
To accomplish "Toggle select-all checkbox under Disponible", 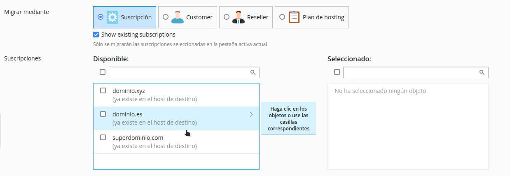I will tap(103, 72).
